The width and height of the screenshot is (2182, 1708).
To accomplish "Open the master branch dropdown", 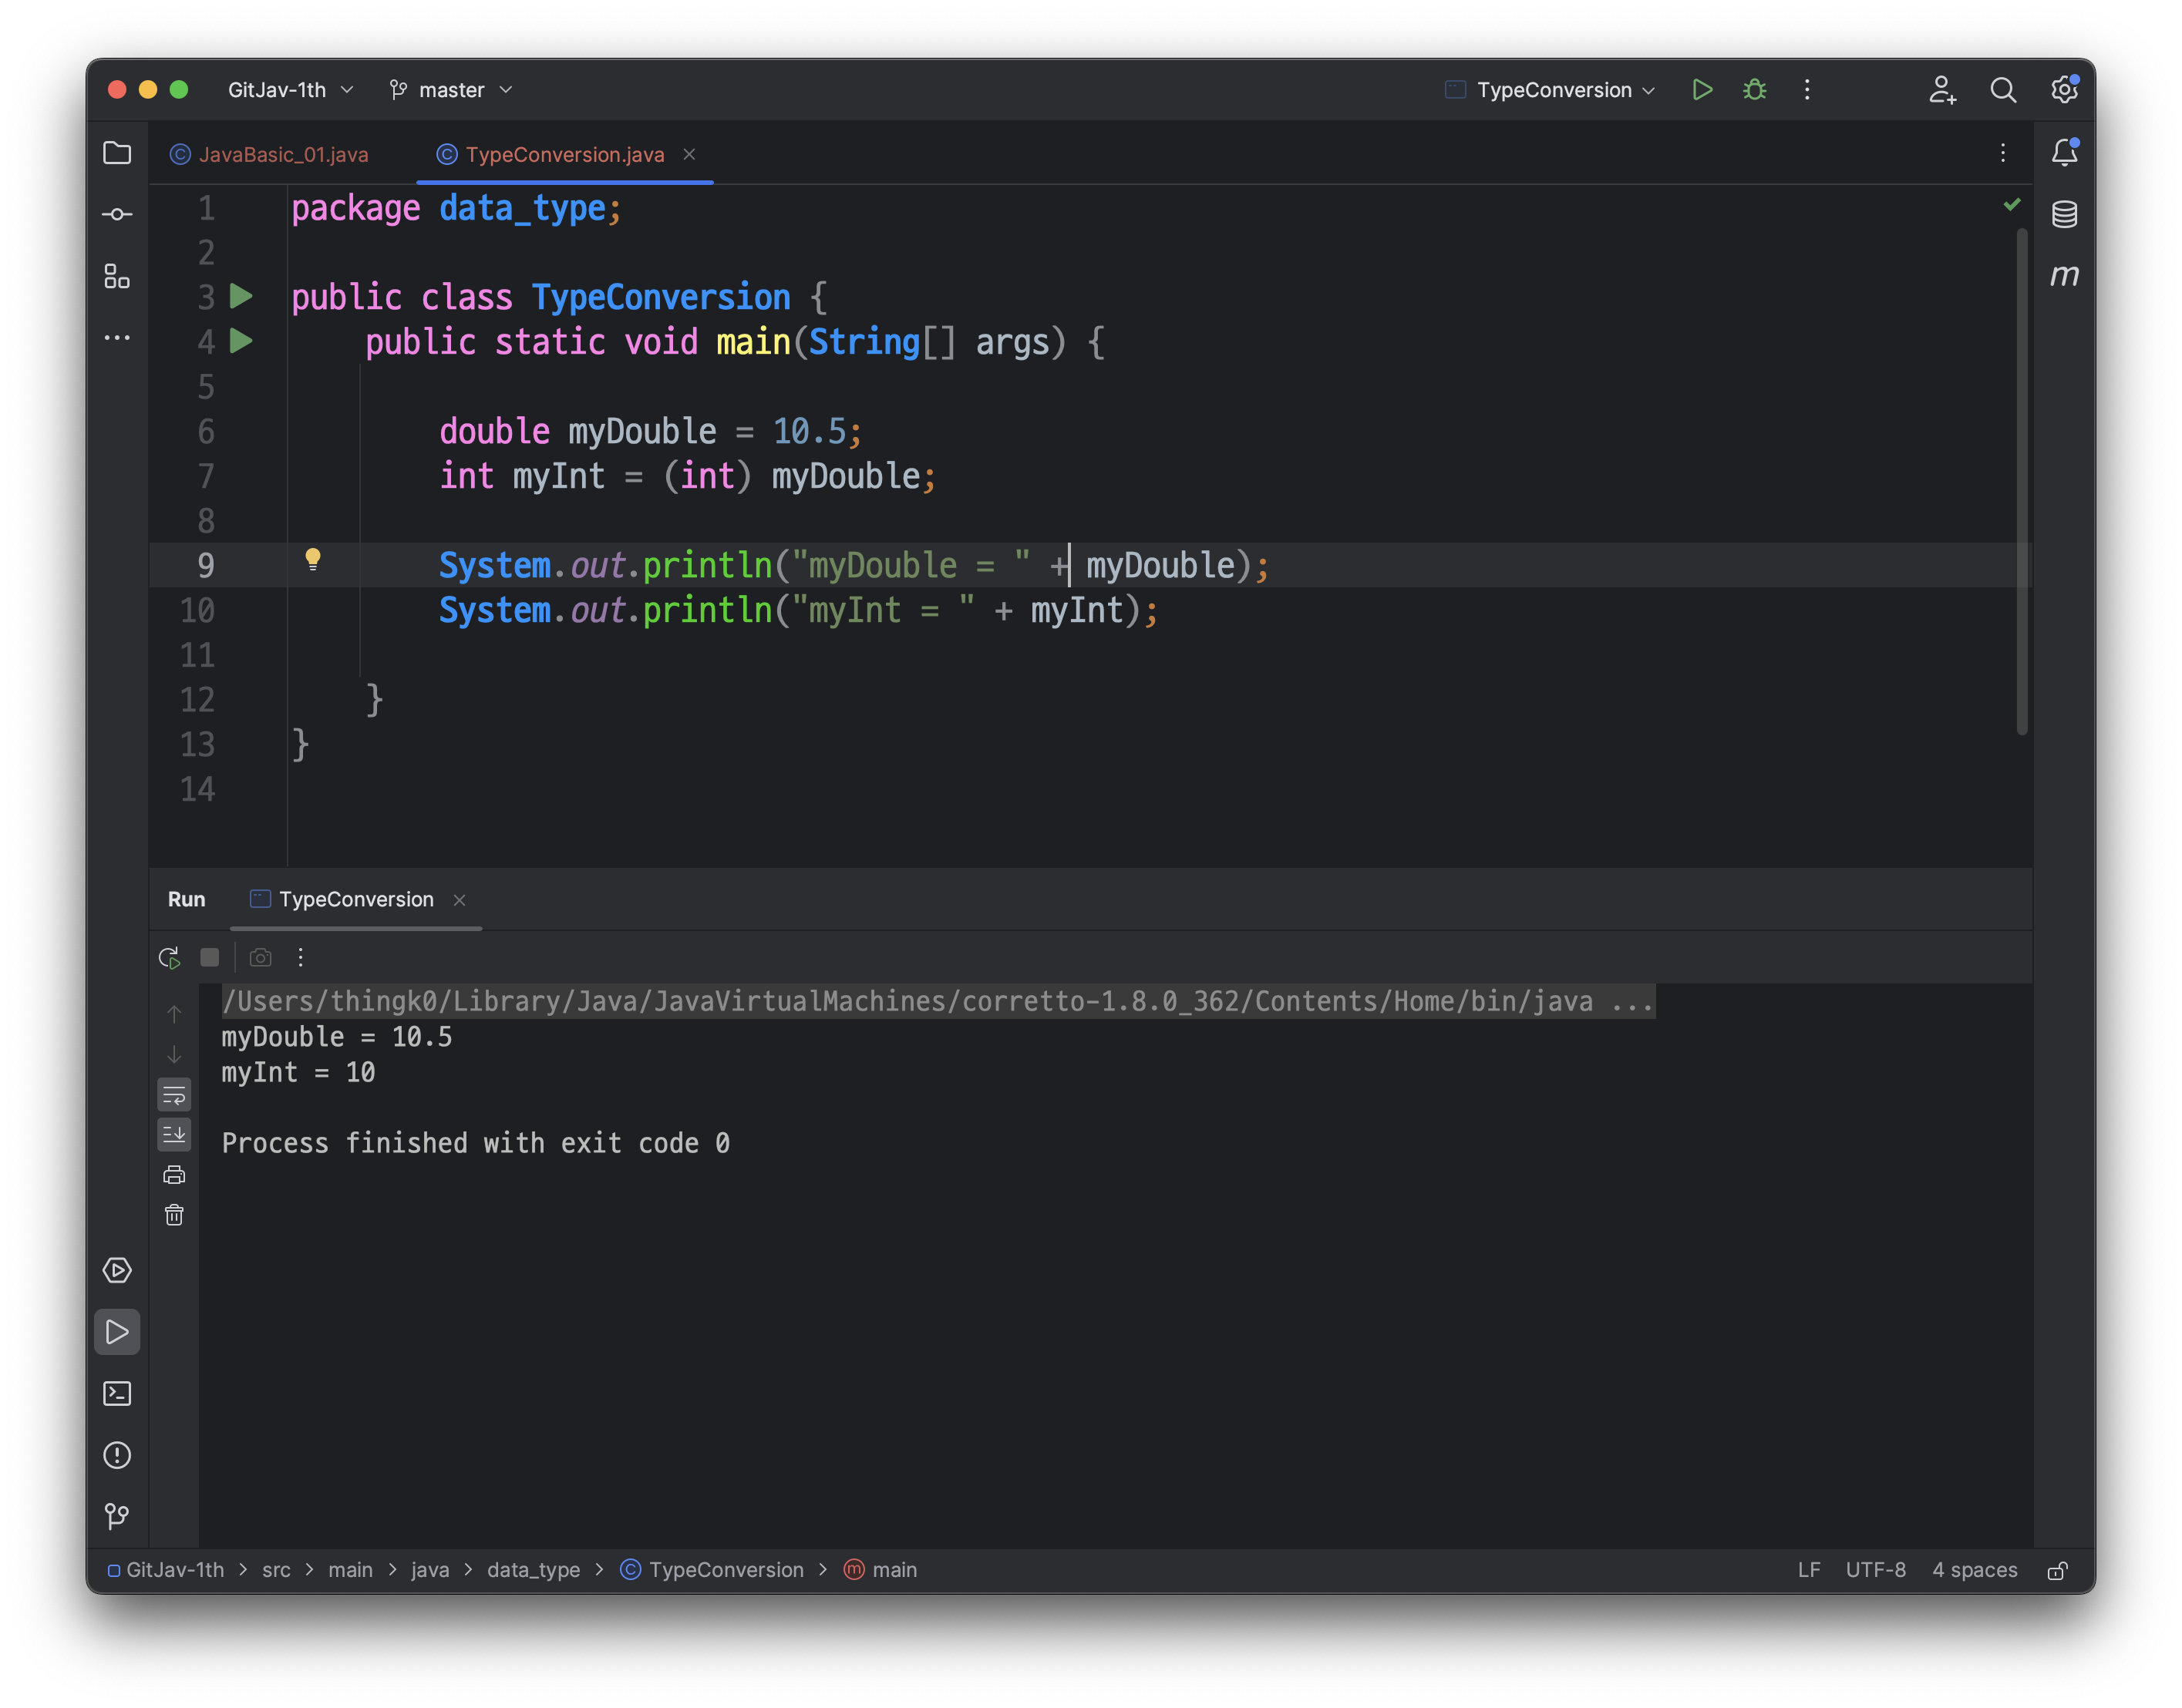I will [451, 90].
